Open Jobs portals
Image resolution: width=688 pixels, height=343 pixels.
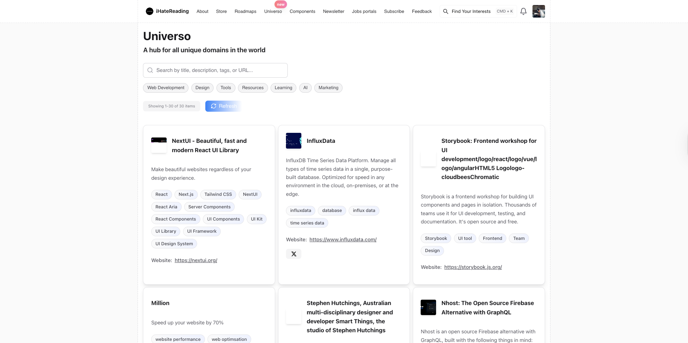(364, 11)
